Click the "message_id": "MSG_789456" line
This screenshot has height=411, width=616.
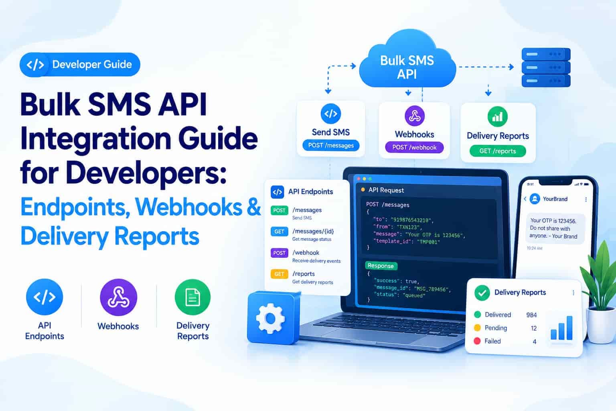[x=413, y=288]
